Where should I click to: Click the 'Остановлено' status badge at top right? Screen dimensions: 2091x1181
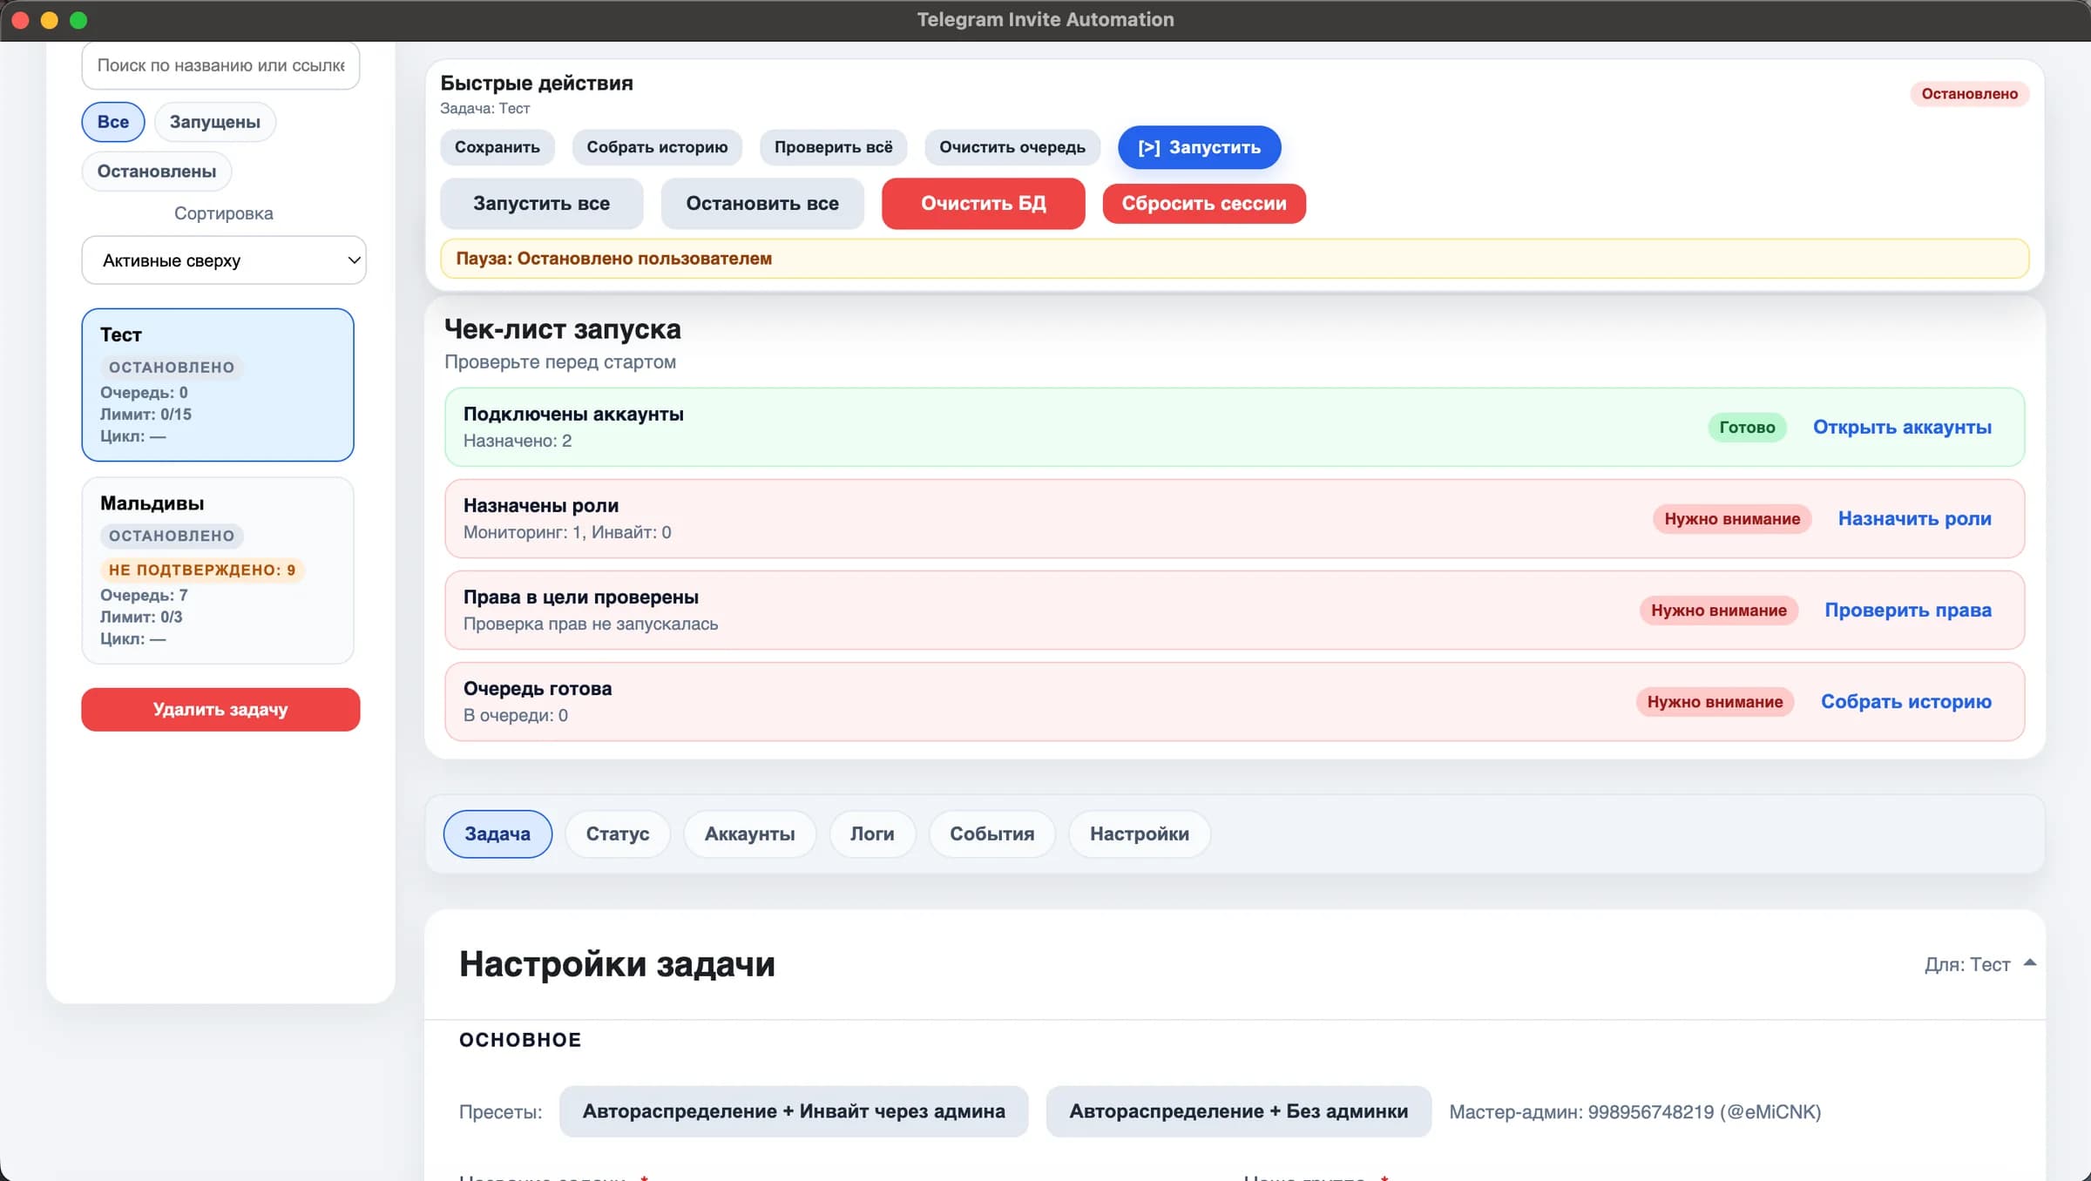(x=1970, y=94)
